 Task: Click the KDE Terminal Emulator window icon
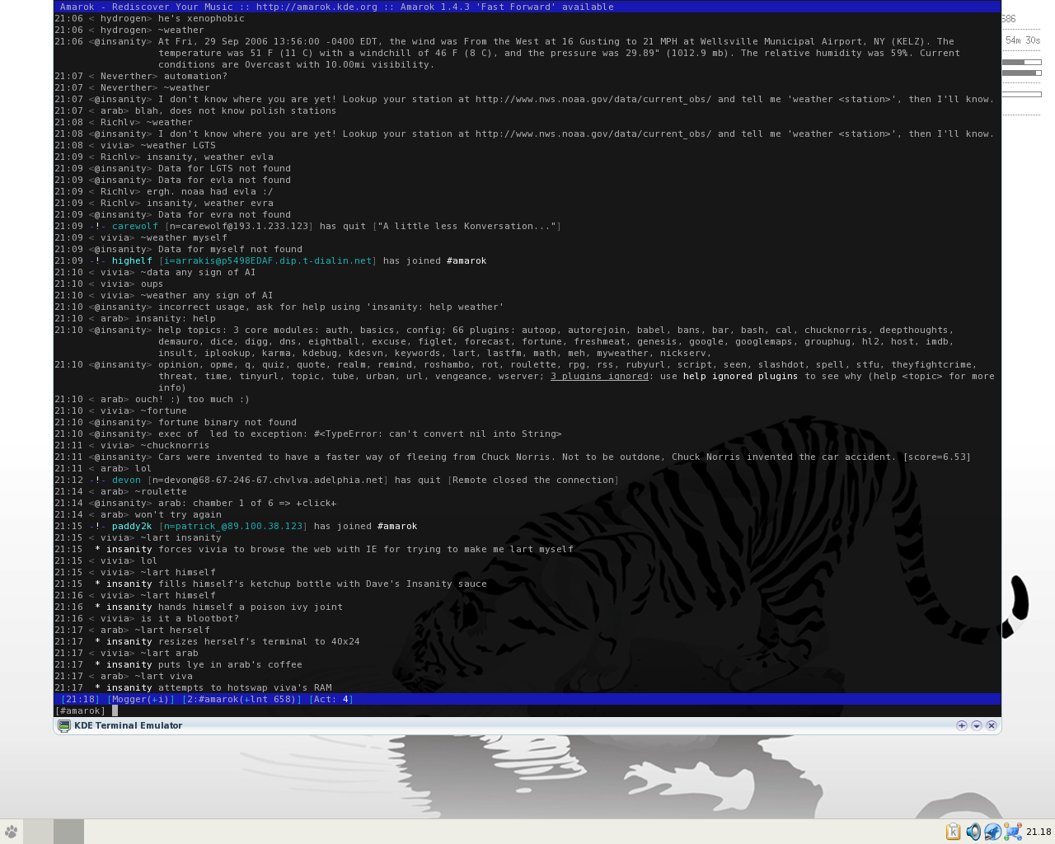(x=63, y=725)
